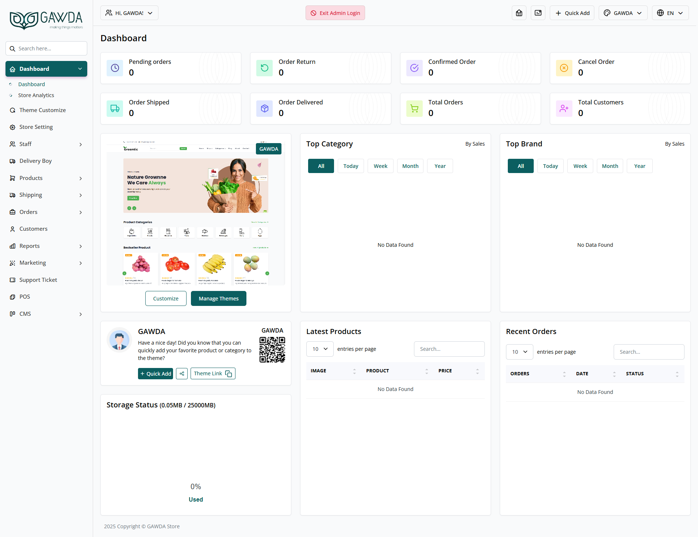Select the Theme Customize sidebar icon

coord(12,110)
